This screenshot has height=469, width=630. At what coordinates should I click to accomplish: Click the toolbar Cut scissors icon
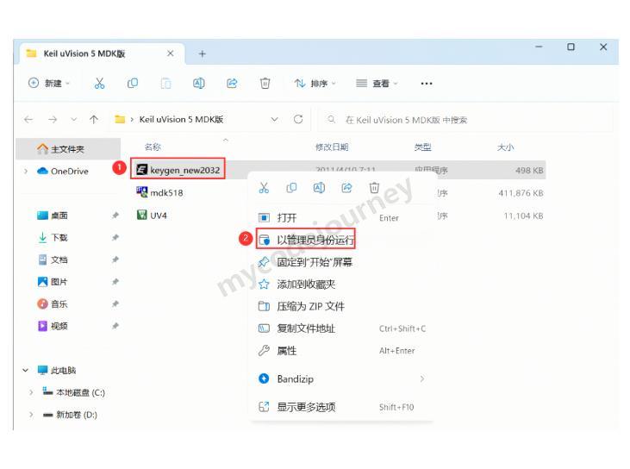click(99, 83)
